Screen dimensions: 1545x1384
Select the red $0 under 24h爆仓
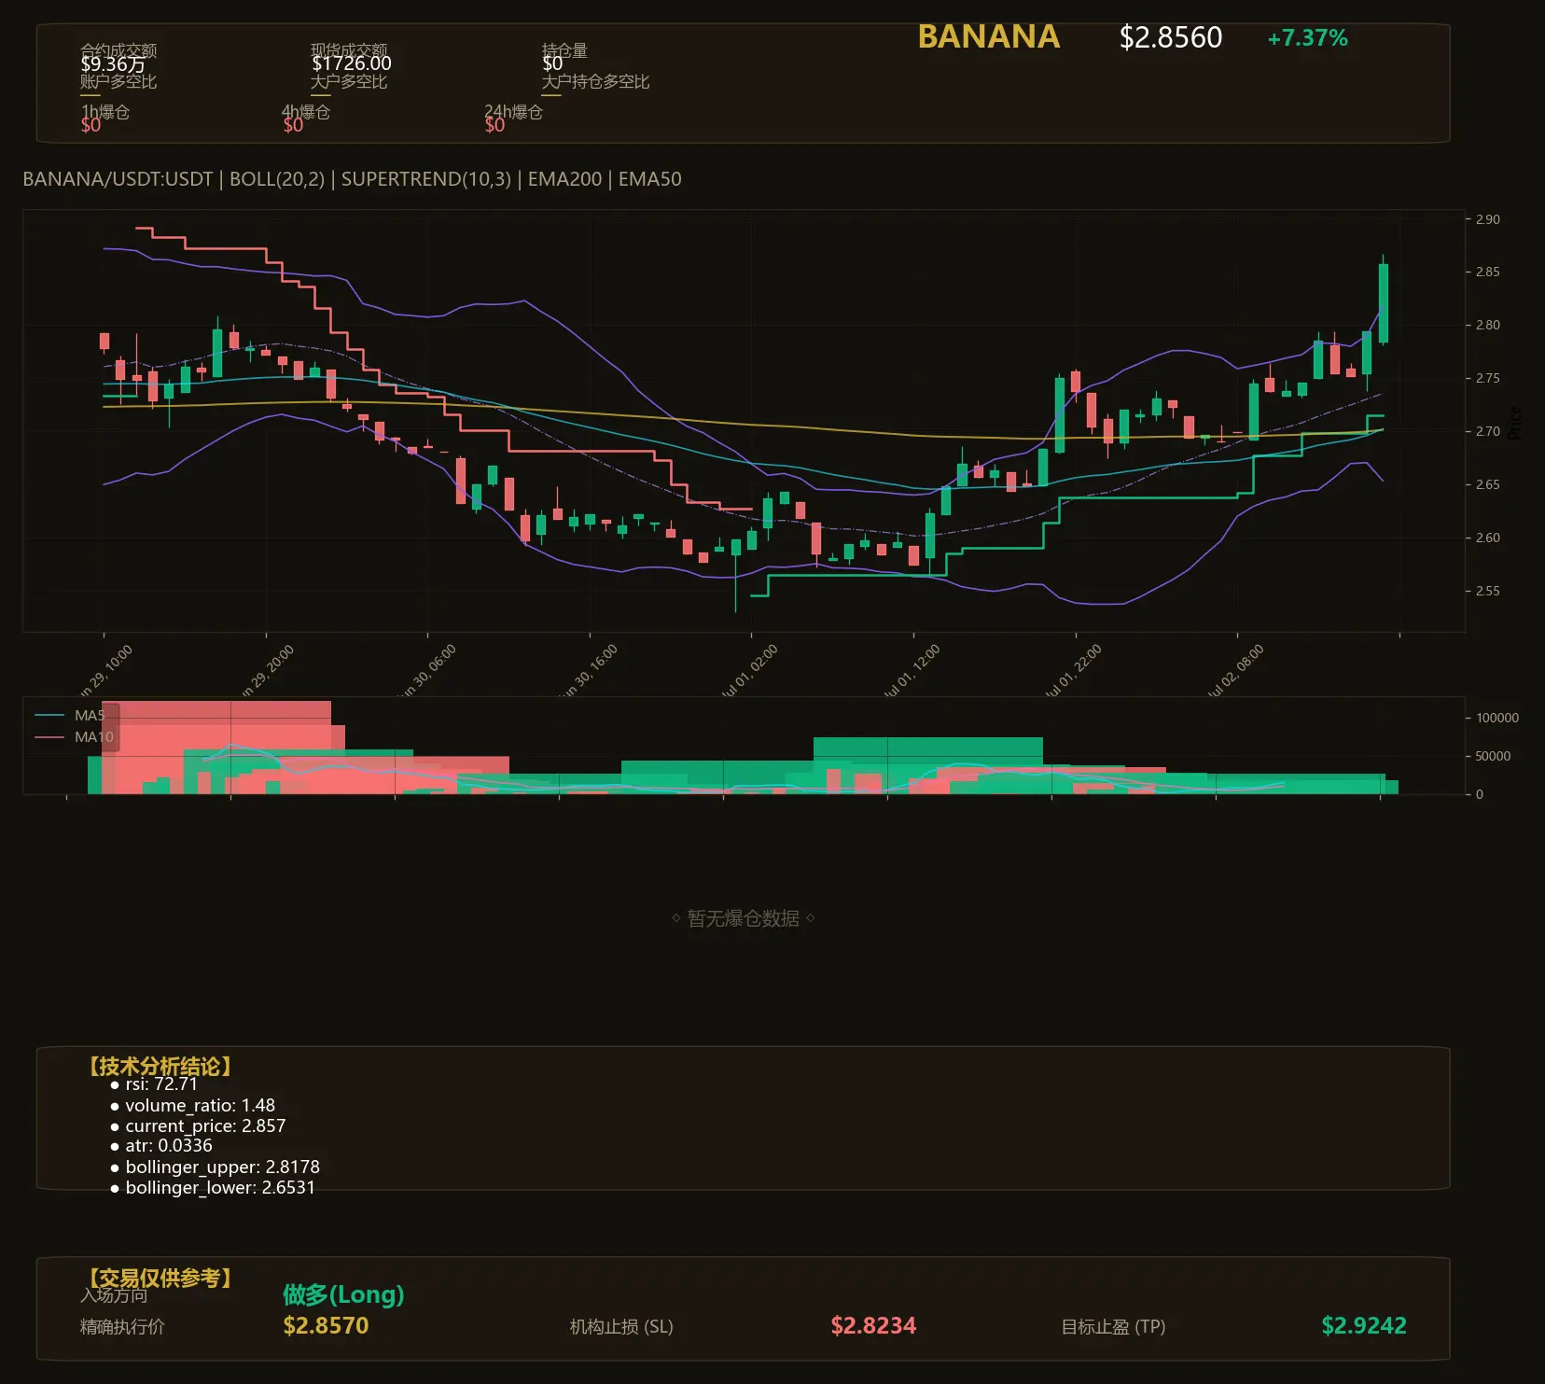pyautogui.click(x=494, y=125)
